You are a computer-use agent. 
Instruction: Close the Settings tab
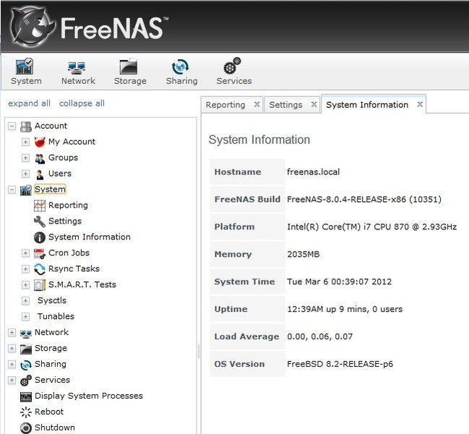point(314,104)
